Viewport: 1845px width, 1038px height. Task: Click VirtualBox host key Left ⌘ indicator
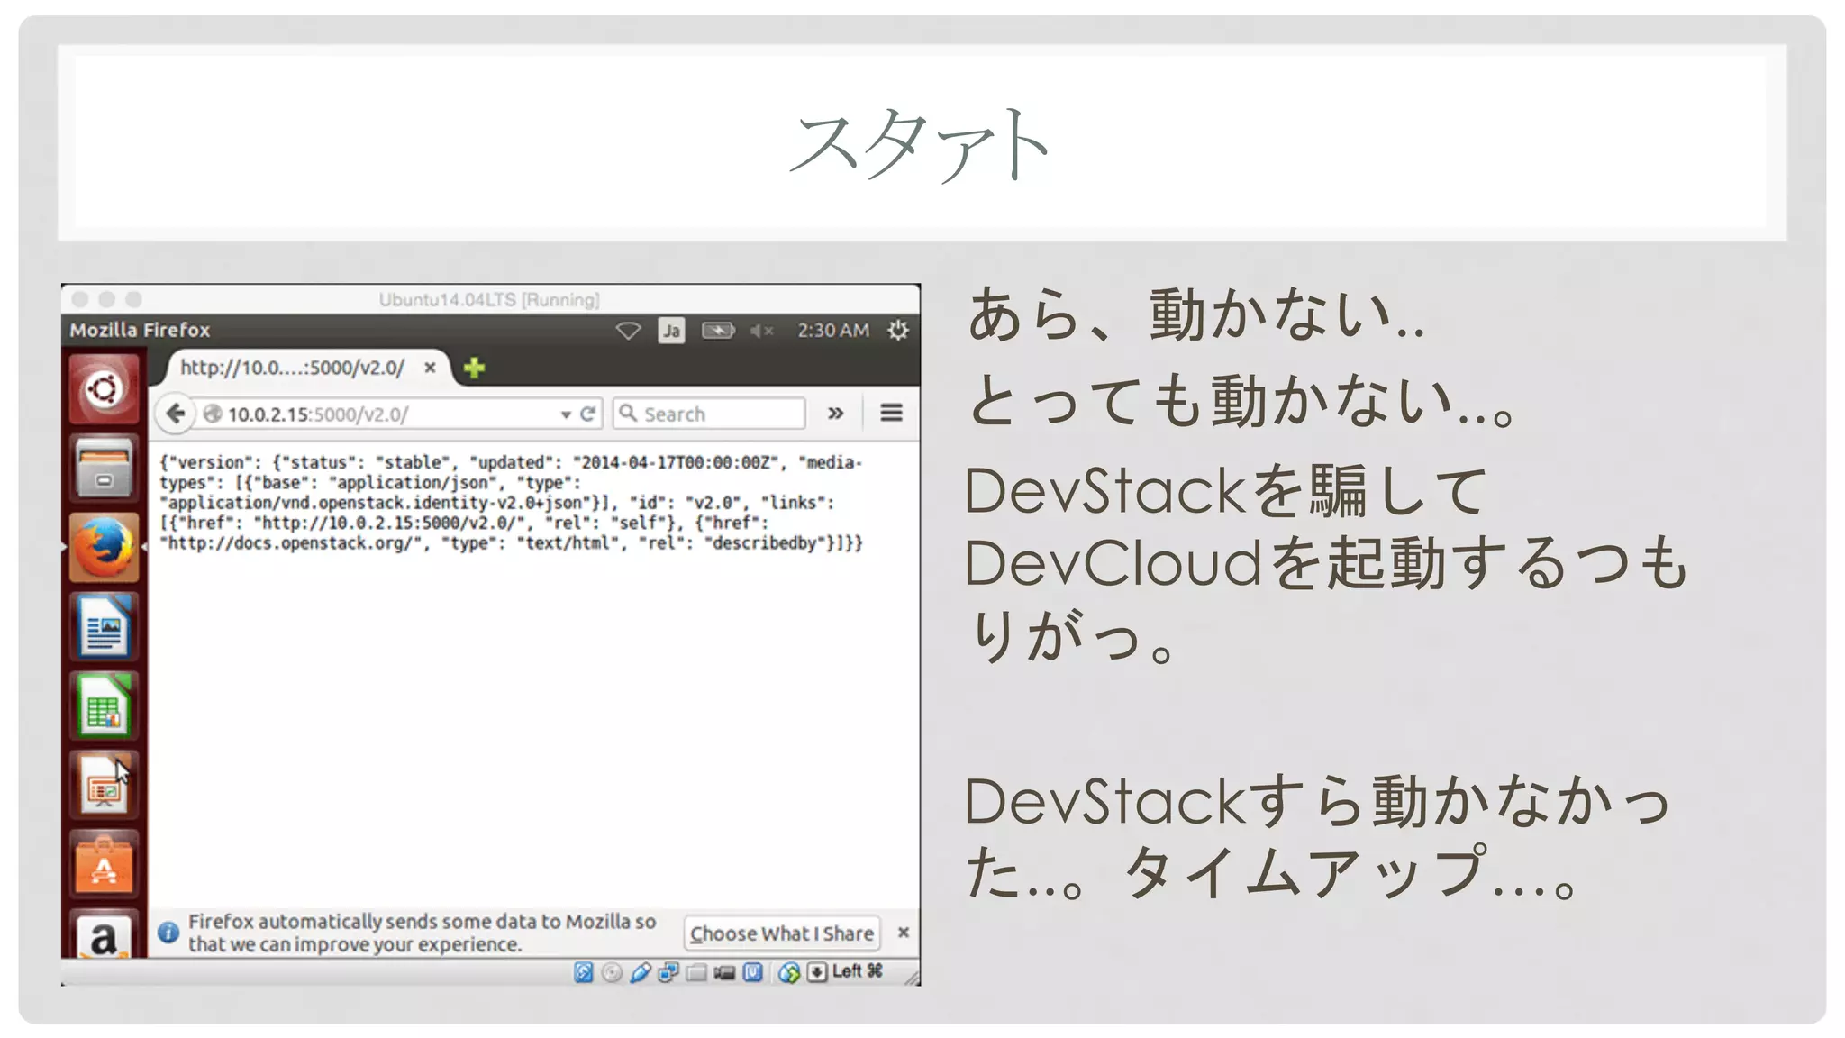coord(847,971)
